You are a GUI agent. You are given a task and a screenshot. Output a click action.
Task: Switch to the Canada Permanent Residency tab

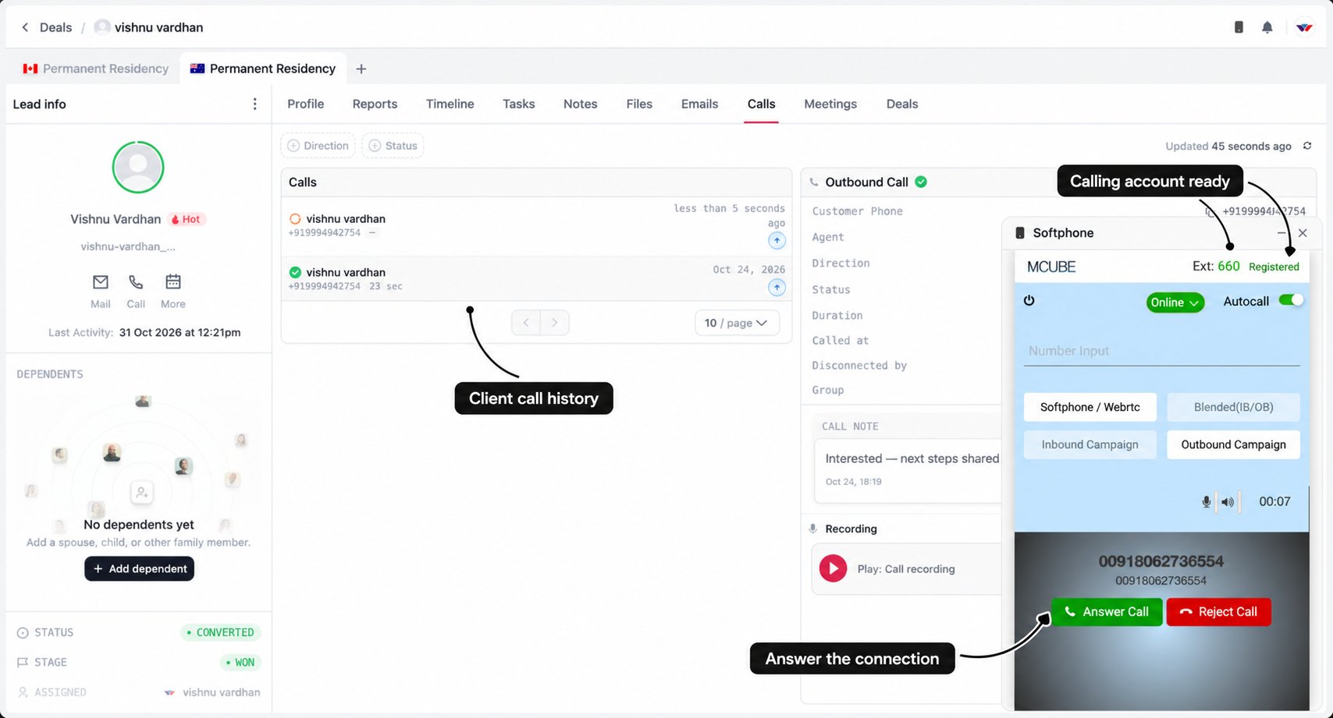[x=96, y=69]
